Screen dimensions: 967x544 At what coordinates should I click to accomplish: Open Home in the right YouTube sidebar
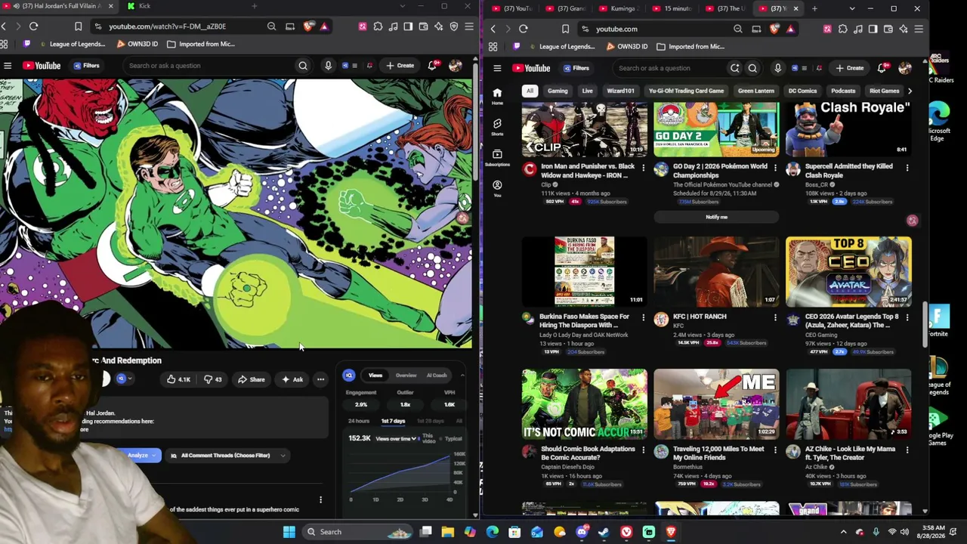497,96
